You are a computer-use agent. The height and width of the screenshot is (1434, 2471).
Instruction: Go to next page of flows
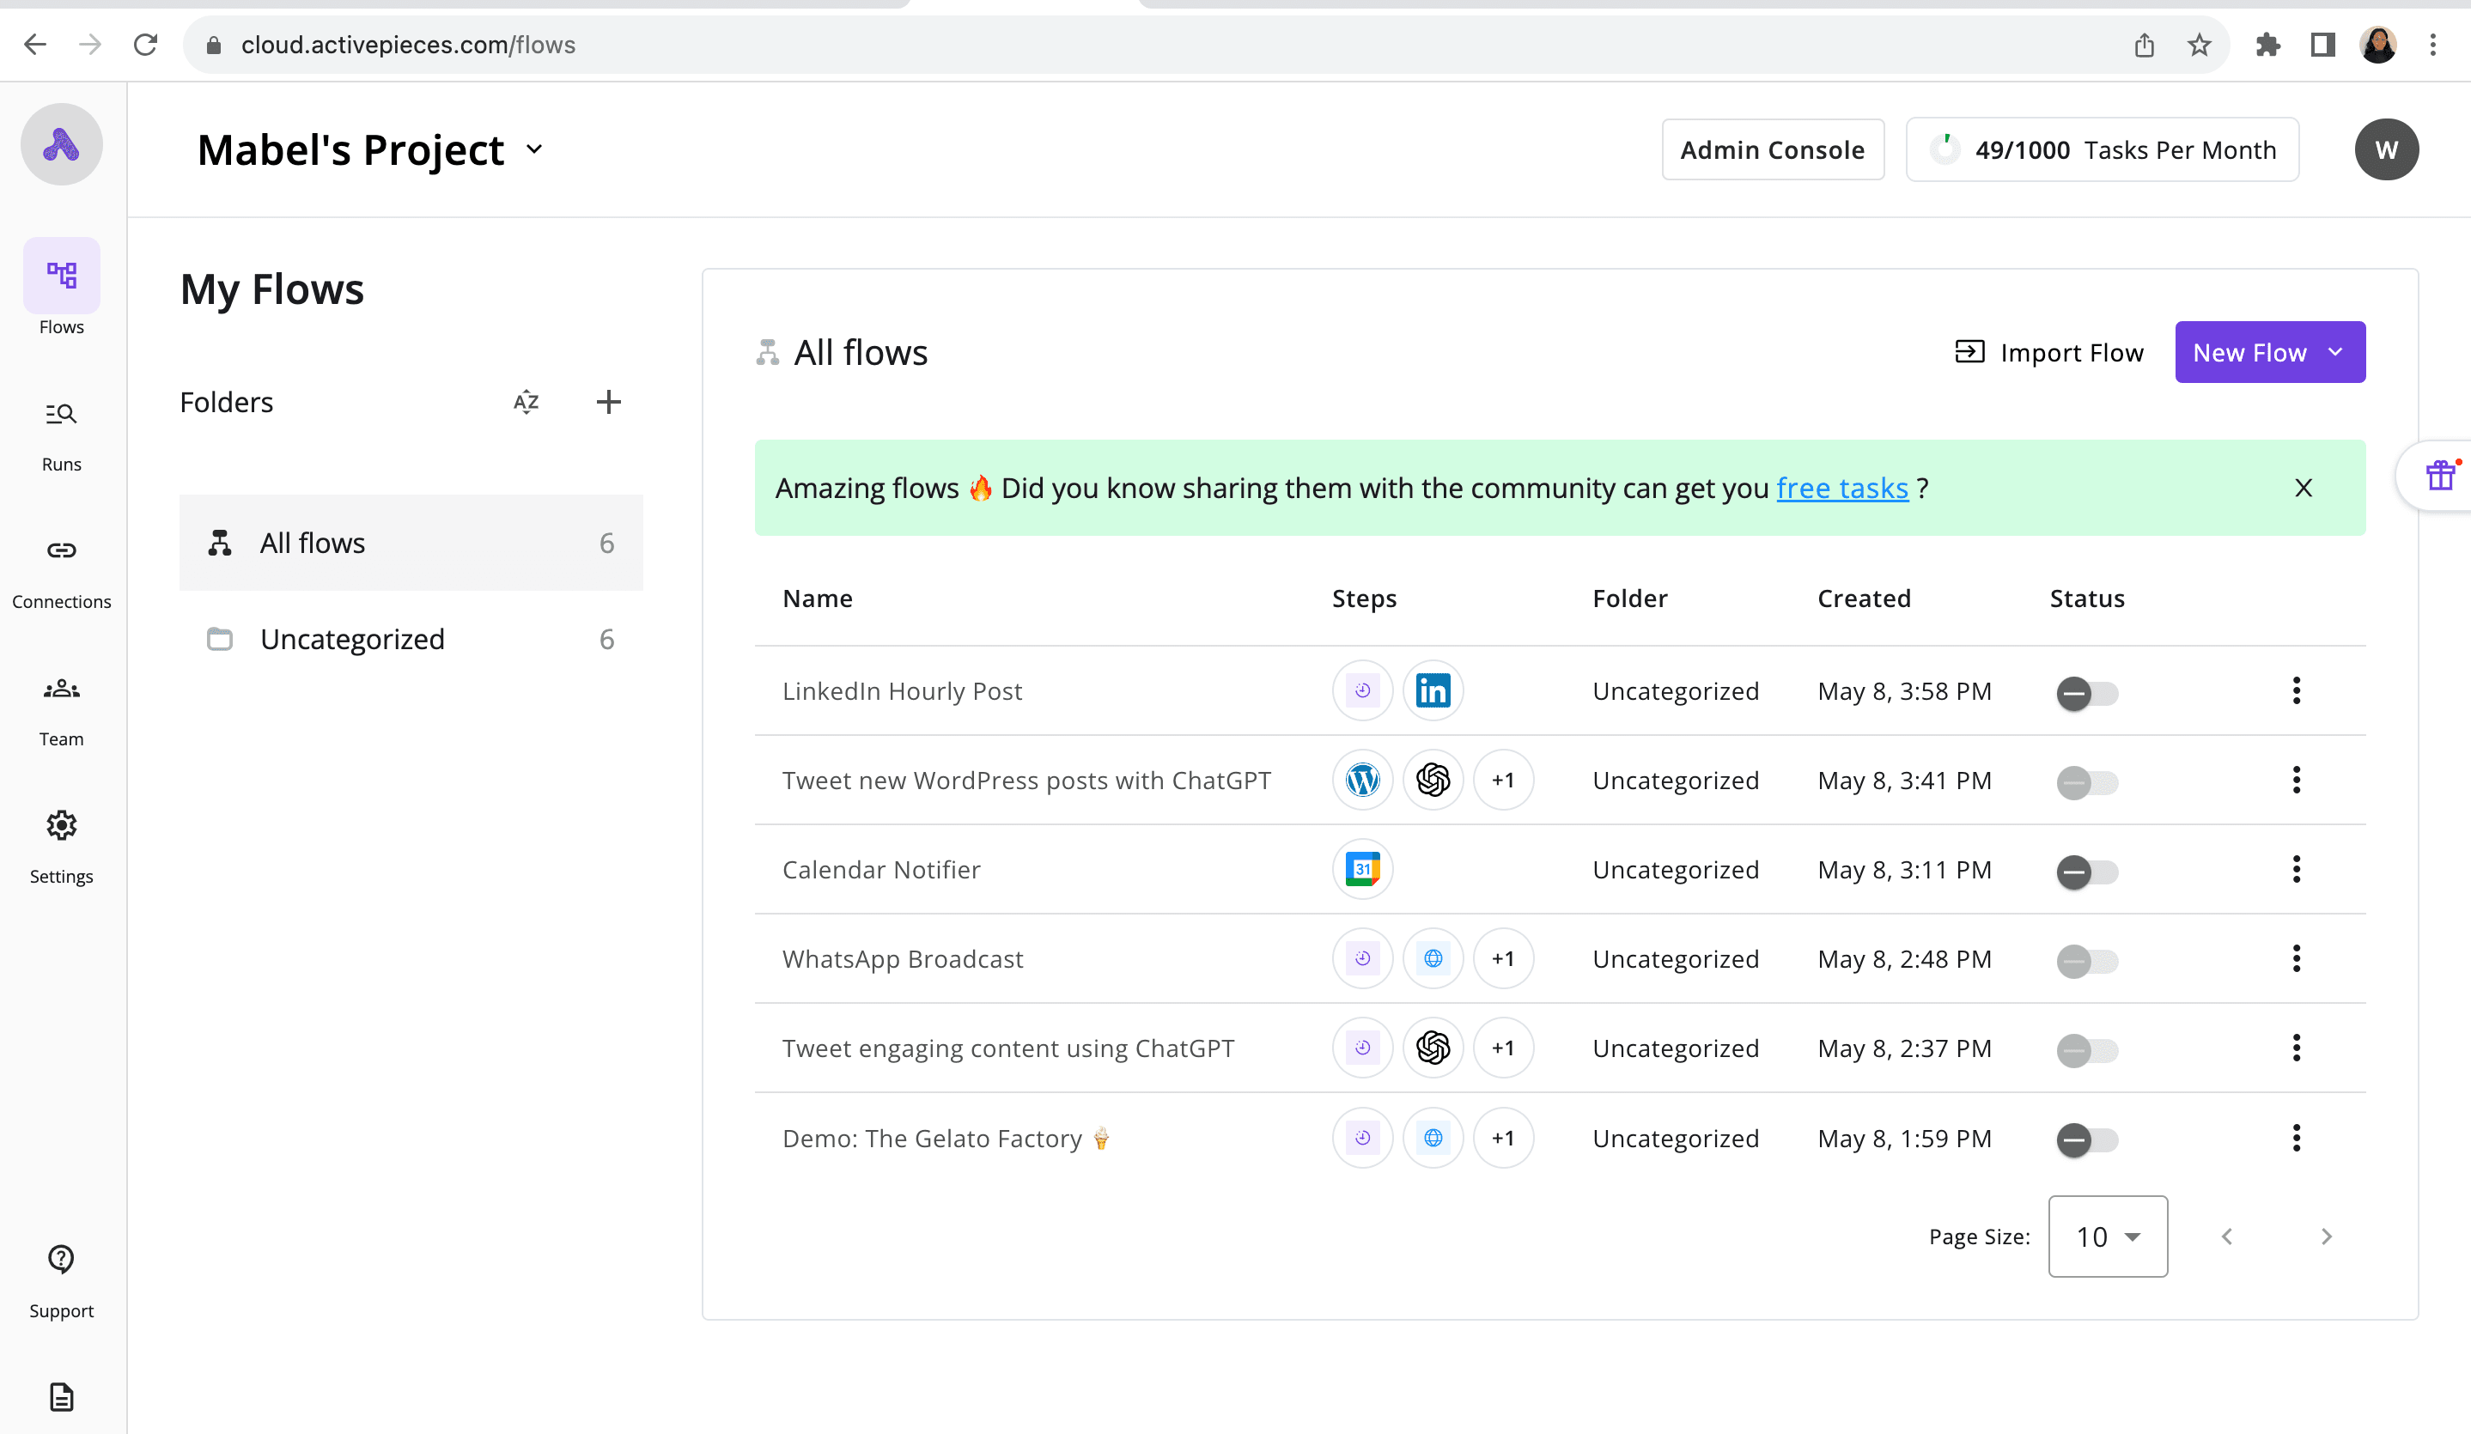point(2327,1236)
